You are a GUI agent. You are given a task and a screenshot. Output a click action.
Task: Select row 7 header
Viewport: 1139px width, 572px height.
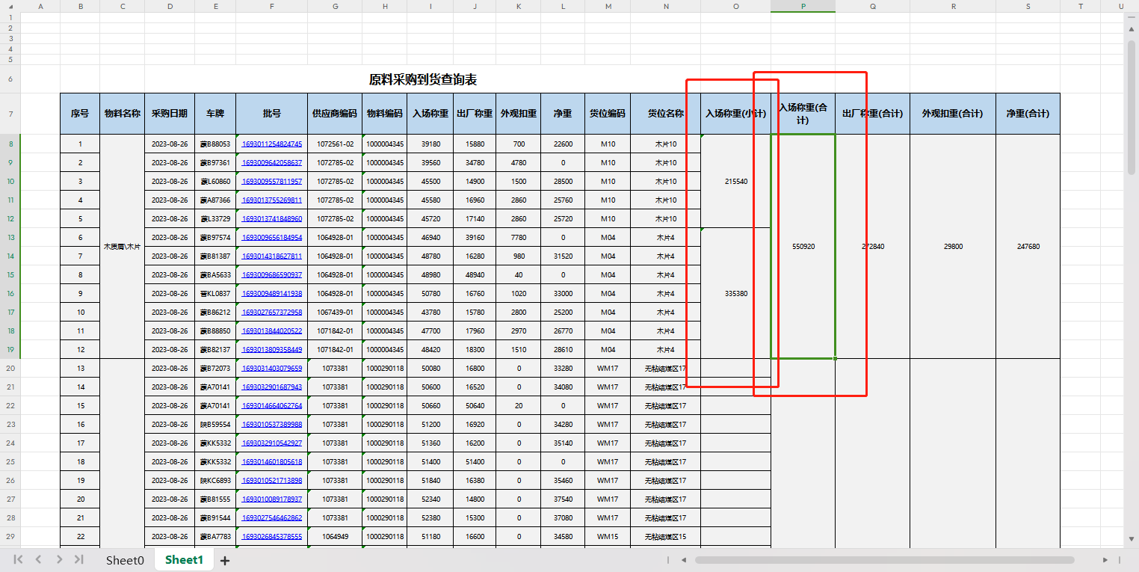10,114
